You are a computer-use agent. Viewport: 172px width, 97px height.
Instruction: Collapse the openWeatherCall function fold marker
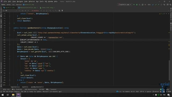[10, 28]
